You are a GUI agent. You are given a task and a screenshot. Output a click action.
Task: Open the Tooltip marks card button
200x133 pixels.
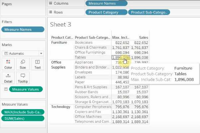[x=23, y=78]
